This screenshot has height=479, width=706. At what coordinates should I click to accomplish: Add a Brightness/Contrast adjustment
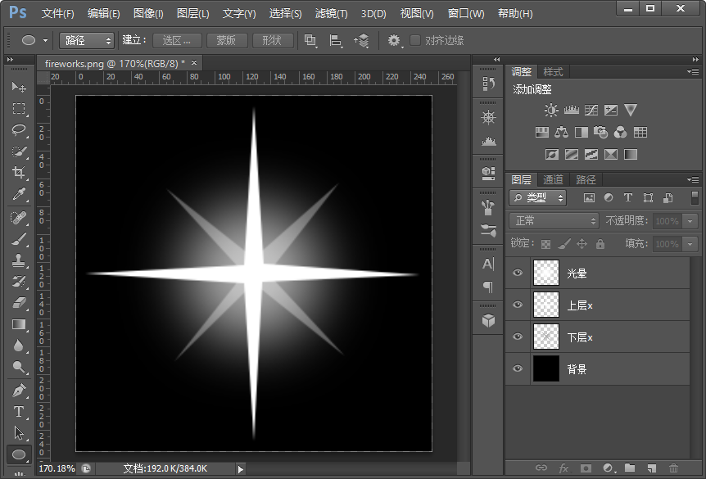click(550, 110)
